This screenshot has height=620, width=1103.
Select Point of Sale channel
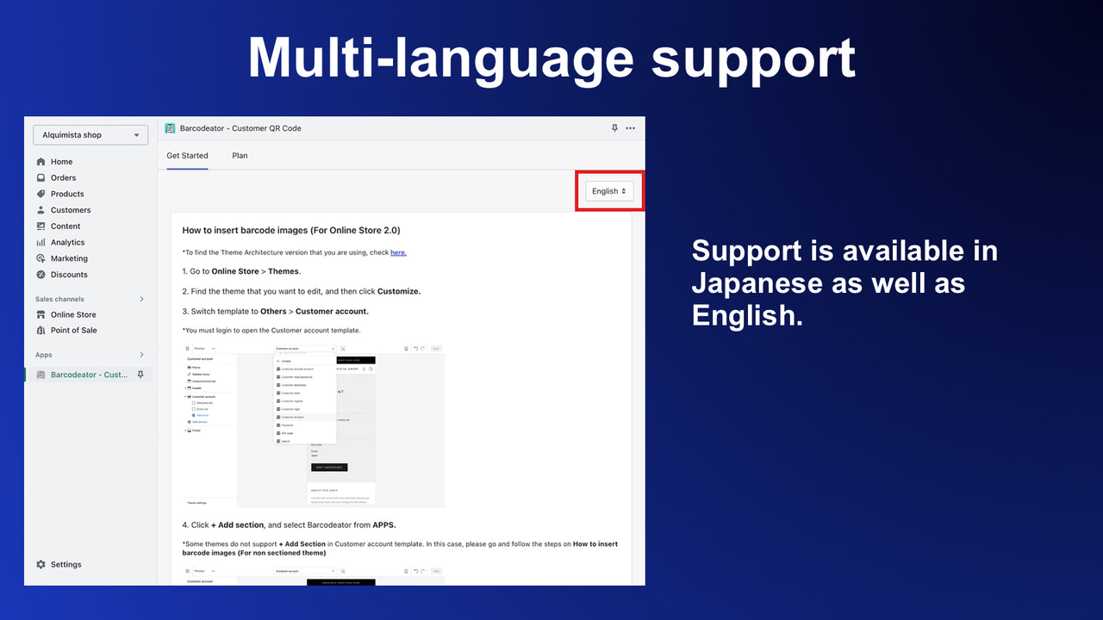point(72,330)
